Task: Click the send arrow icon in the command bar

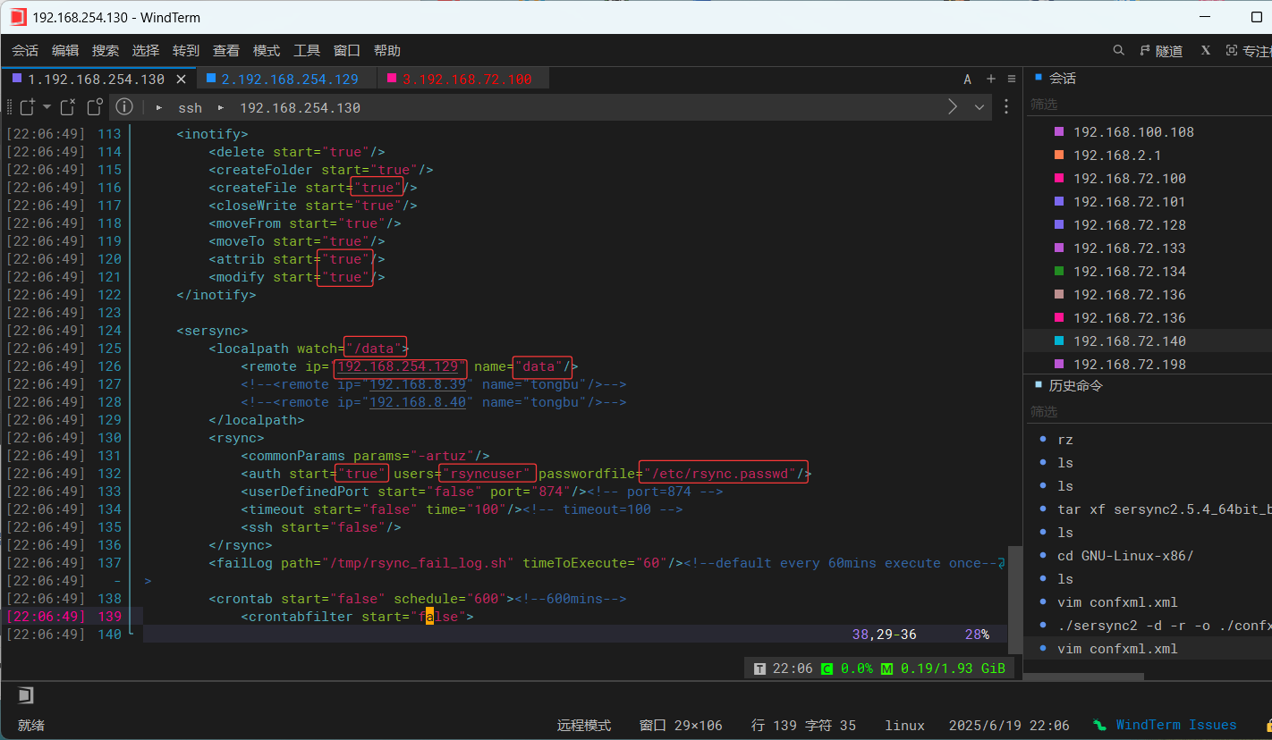Action: (952, 107)
